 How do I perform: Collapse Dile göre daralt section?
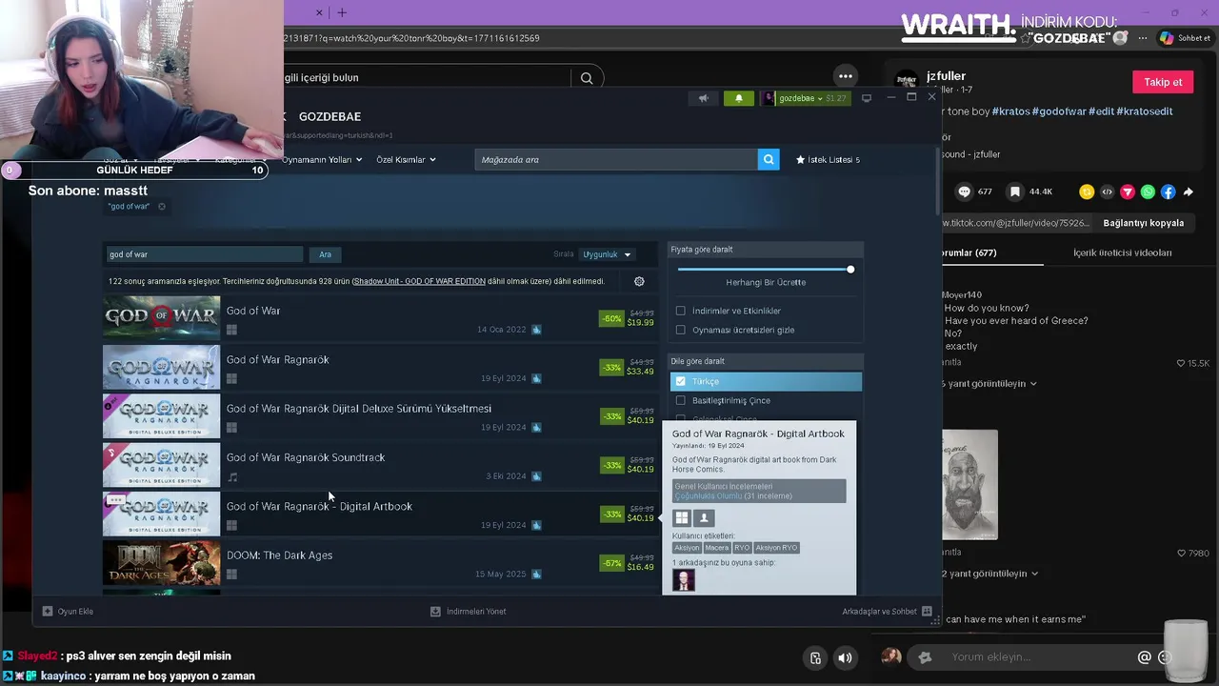click(766, 361)
